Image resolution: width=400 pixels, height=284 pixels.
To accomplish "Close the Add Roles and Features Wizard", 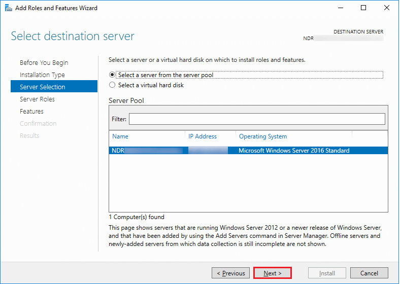I will (387, 8).
